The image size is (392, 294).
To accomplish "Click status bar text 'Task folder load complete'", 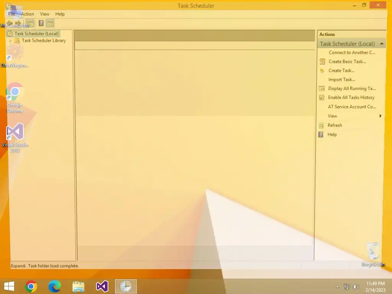I will [x=53, y=266].
